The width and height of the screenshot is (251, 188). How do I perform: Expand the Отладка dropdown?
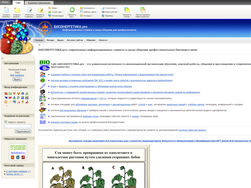pos(86,16)
